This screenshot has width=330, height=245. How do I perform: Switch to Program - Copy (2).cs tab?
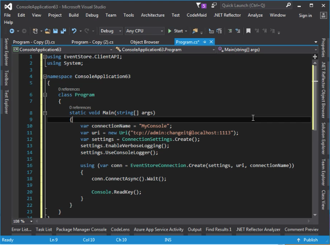(93, 42)
